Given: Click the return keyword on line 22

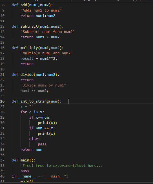Looking at the screenshot, I should (27, 80).
